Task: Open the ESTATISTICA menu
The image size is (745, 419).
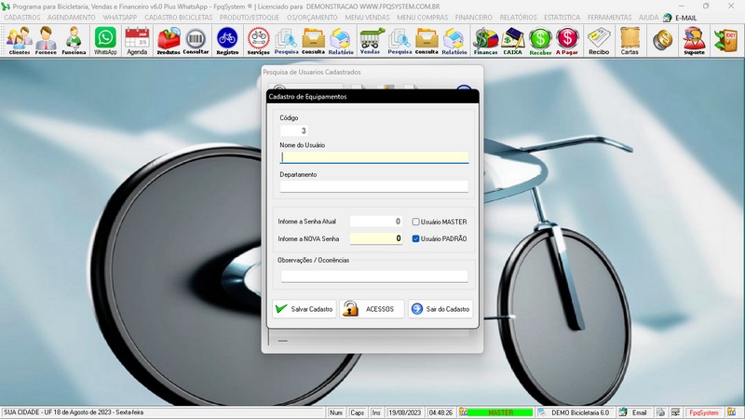Action: click(x=562, y=17)
